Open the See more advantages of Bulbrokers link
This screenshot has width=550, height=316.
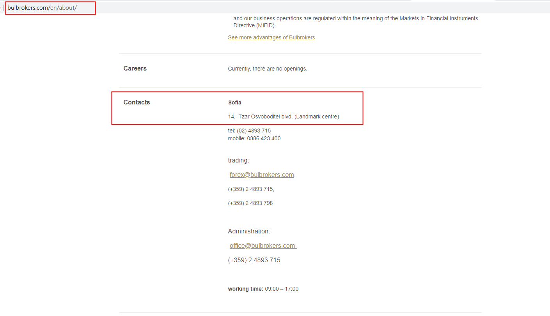click(271, 38)
